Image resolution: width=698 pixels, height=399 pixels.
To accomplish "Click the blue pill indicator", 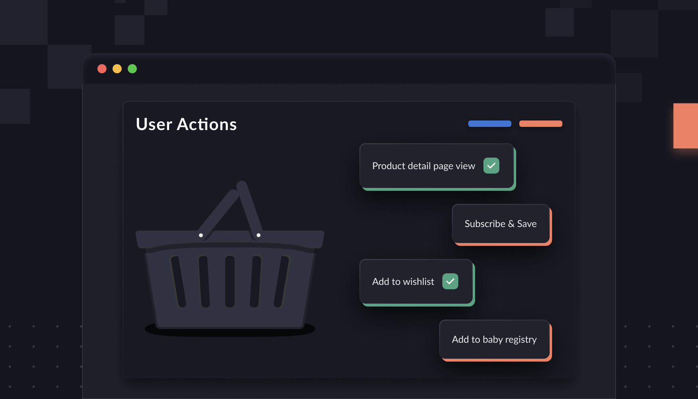I will click(490, 124).
